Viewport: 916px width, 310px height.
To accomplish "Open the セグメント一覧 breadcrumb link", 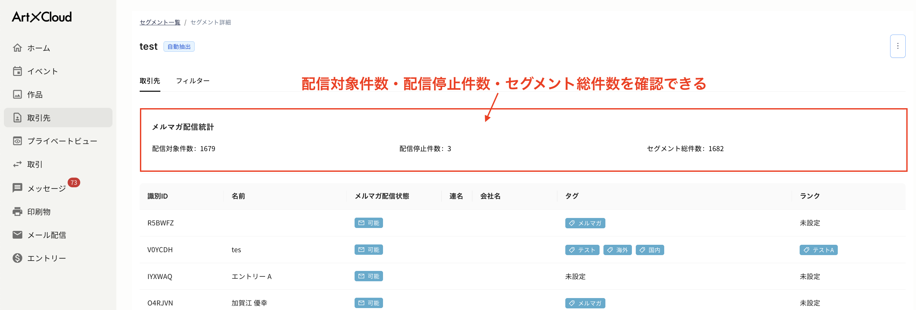I will pyautogui.click(x=160, y=22).
